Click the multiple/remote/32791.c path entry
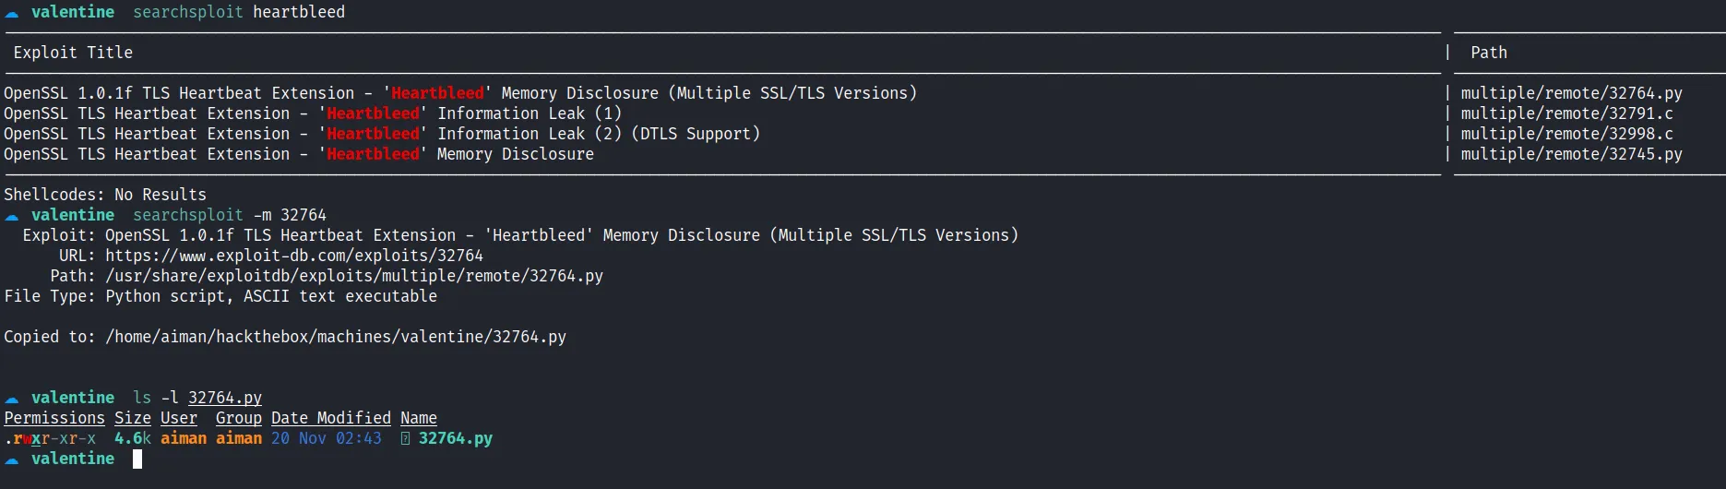The width and height of the screenshot is (1726, 489). tap(1566, 113)
